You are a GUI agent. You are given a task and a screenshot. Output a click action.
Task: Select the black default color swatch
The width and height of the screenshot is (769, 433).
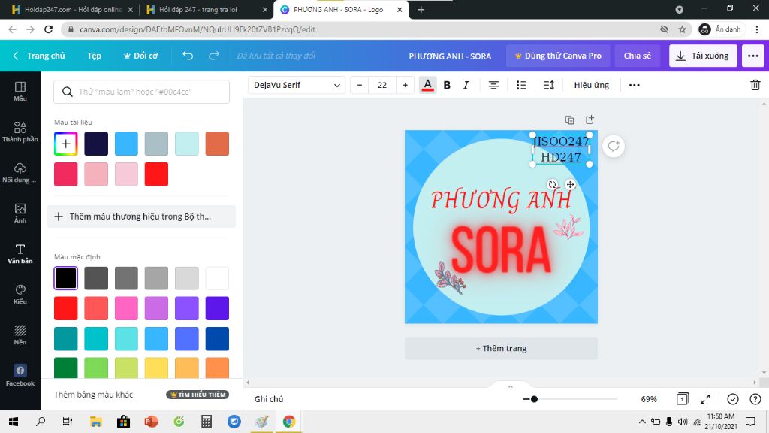66,278
